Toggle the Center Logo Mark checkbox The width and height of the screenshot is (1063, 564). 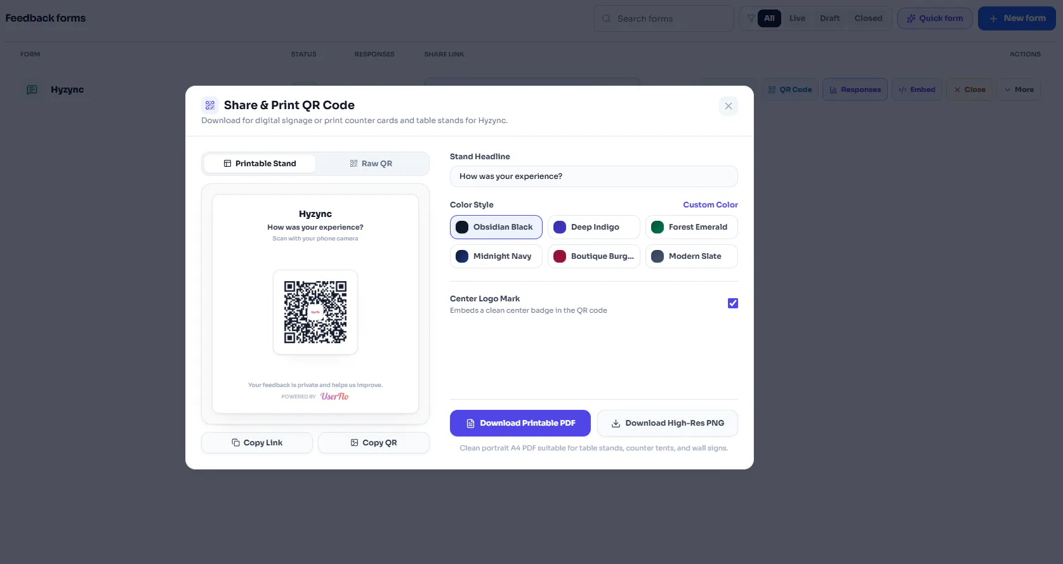point(733,303)
